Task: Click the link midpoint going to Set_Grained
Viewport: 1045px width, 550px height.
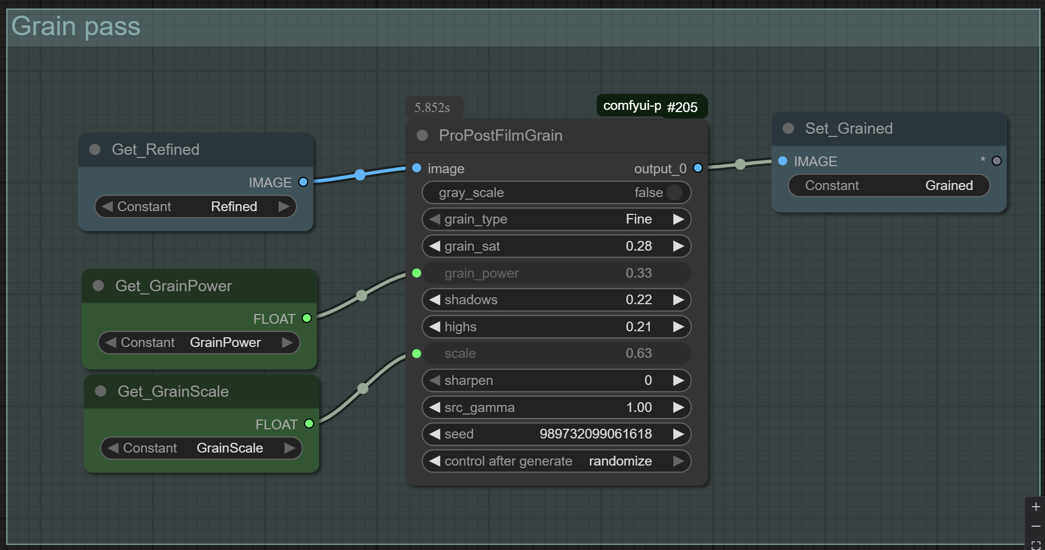Action: click(740, 164)
